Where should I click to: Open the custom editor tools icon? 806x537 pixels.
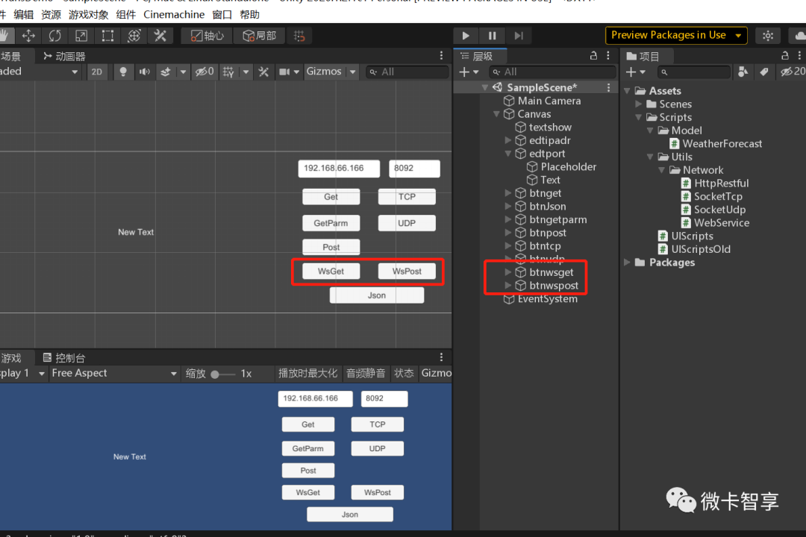point(160,36)
